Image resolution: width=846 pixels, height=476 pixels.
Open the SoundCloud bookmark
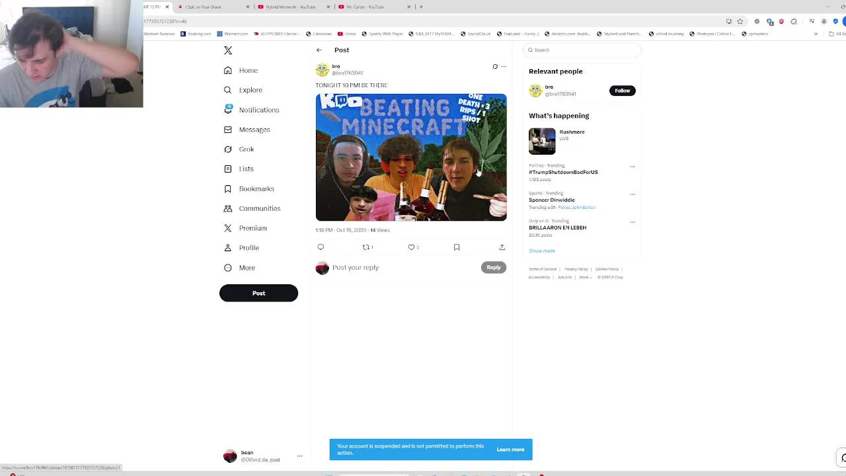[x=475, y=34]
